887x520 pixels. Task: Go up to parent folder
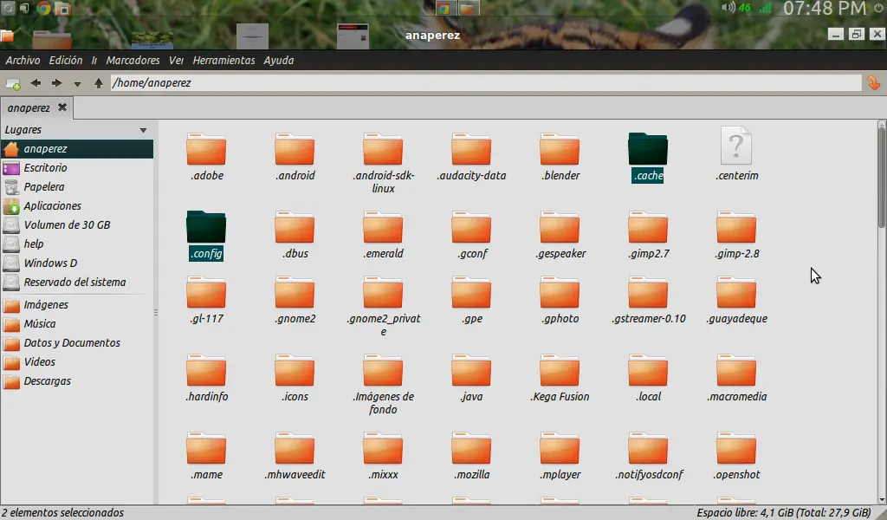pyautogui.click(x=99, y=83)
